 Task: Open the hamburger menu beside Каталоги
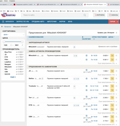click(3, 22)
